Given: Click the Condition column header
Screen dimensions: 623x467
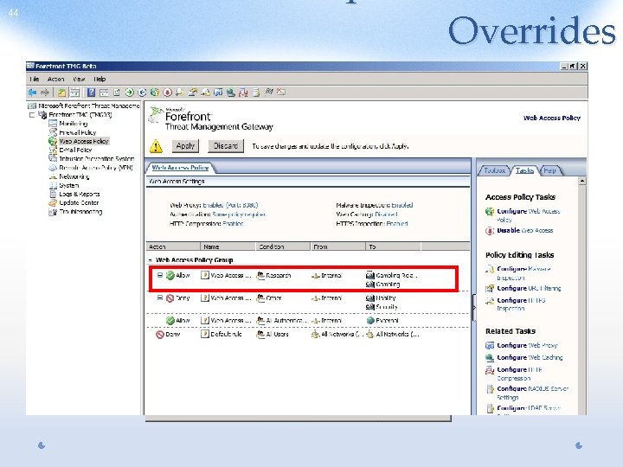Looking at the screenshot, I should 282,246.
